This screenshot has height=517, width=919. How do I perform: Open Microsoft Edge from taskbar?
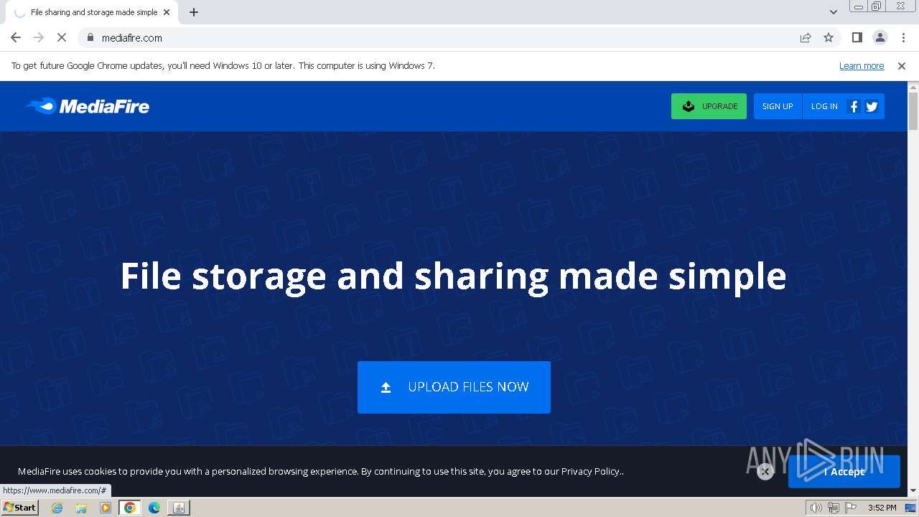[154, 508]
